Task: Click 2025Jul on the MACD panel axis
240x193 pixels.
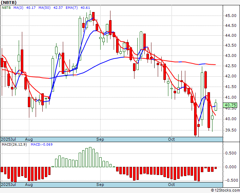Action: click(8, 185)
